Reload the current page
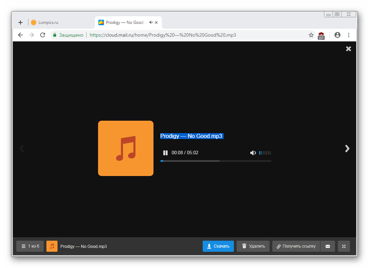 tap(43, 35)
